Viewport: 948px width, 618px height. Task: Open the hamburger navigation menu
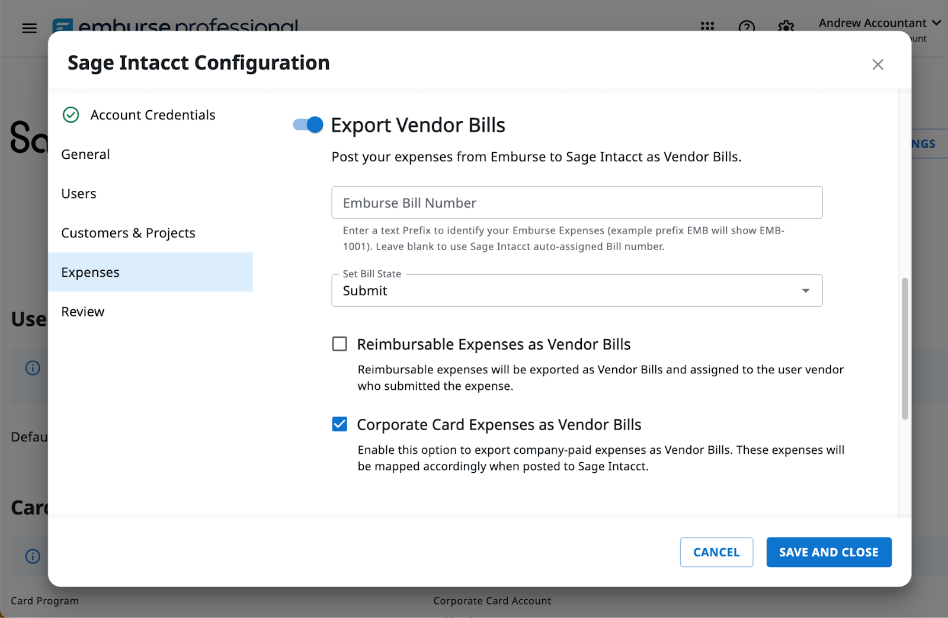click(x=29, y=28)
